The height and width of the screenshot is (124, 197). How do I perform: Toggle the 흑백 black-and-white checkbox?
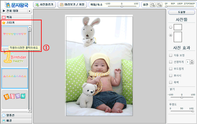coord(171,82)
